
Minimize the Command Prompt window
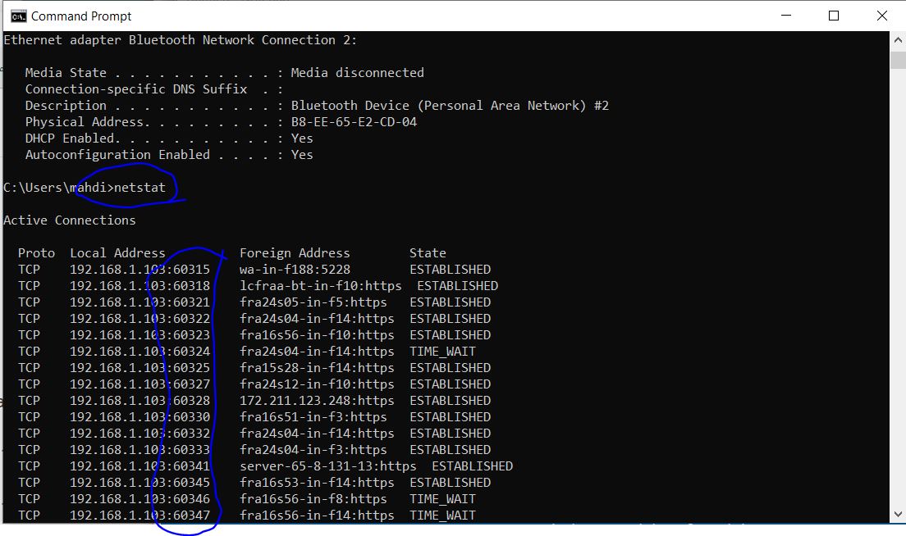(786, 16)
